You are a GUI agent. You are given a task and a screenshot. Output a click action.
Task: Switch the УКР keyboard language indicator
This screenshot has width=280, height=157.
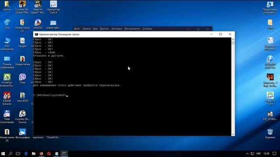[x=259, y=154]
